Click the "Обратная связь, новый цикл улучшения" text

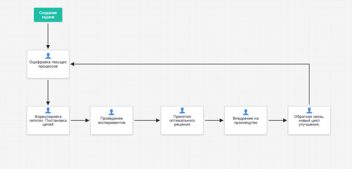[309, 120]
